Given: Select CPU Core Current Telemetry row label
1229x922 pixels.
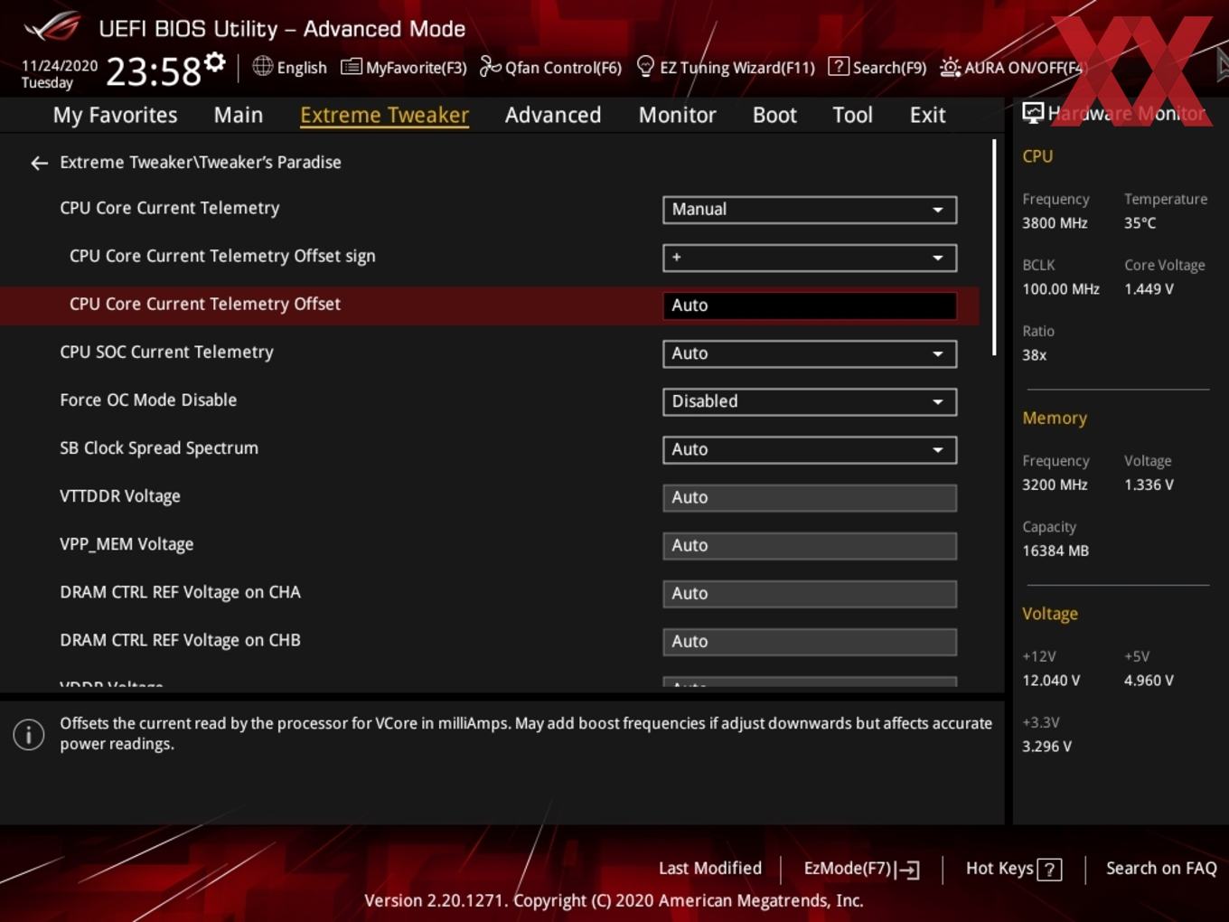Looking at the screenshot, I should 170,208.
